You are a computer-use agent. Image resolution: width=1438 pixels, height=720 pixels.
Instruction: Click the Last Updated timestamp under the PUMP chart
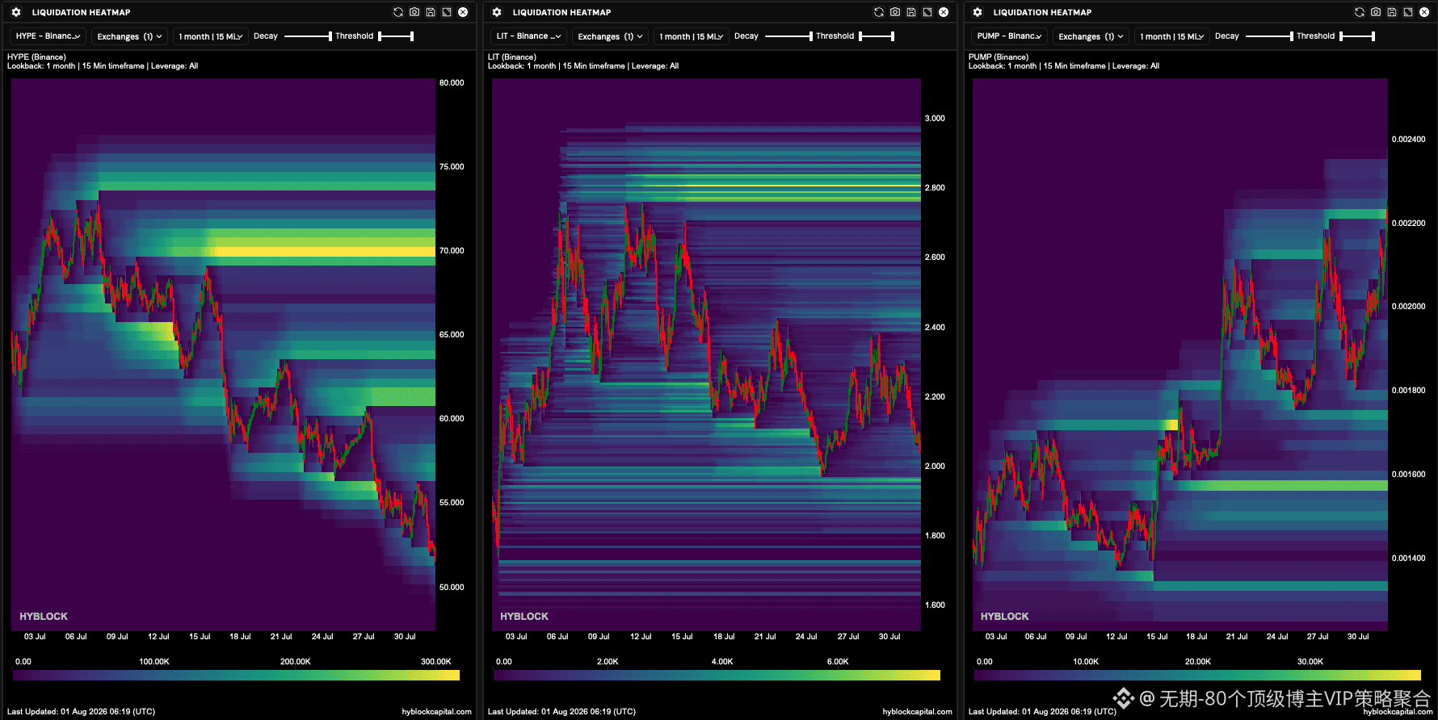(1042, 712)
